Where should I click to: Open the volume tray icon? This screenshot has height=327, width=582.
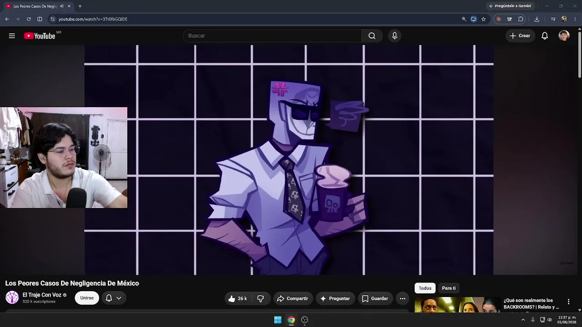(550, 320)
